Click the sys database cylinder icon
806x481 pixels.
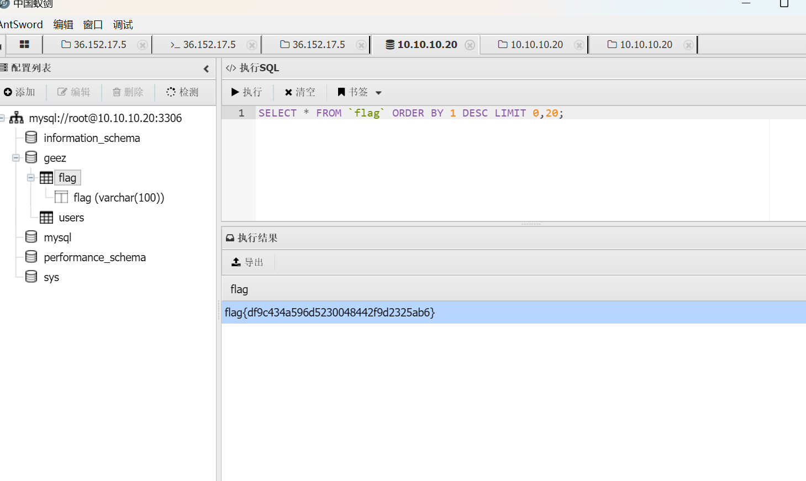(31, 277)
